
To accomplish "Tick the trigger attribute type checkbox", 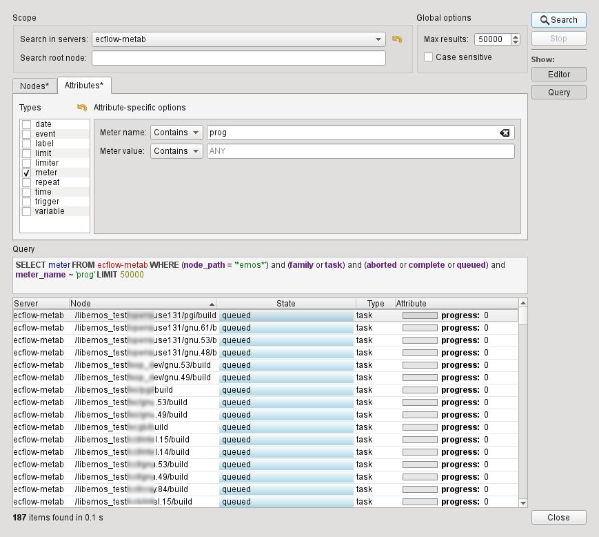I will [27, 202].
